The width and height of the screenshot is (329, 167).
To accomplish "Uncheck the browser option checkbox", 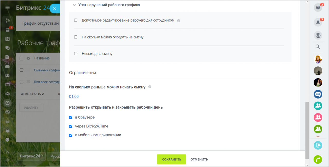I will point(71,117).
